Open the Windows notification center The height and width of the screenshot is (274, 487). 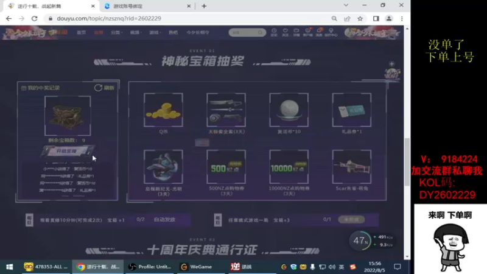click(x=398, y=267)
